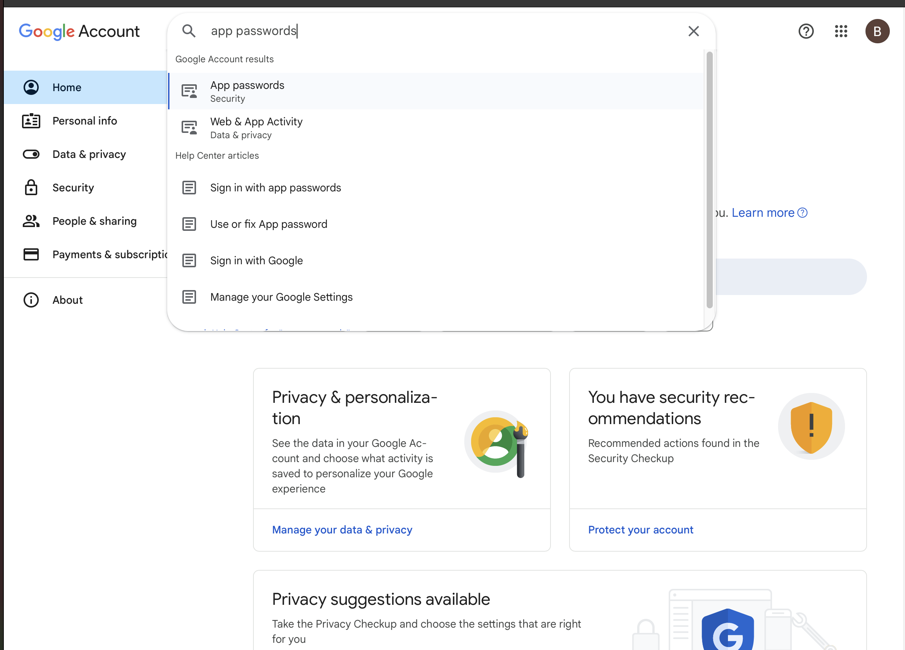Viewport: 905px width, 650px height.
Task: Open Sign in with app passwords article
Action: [275, 188]
